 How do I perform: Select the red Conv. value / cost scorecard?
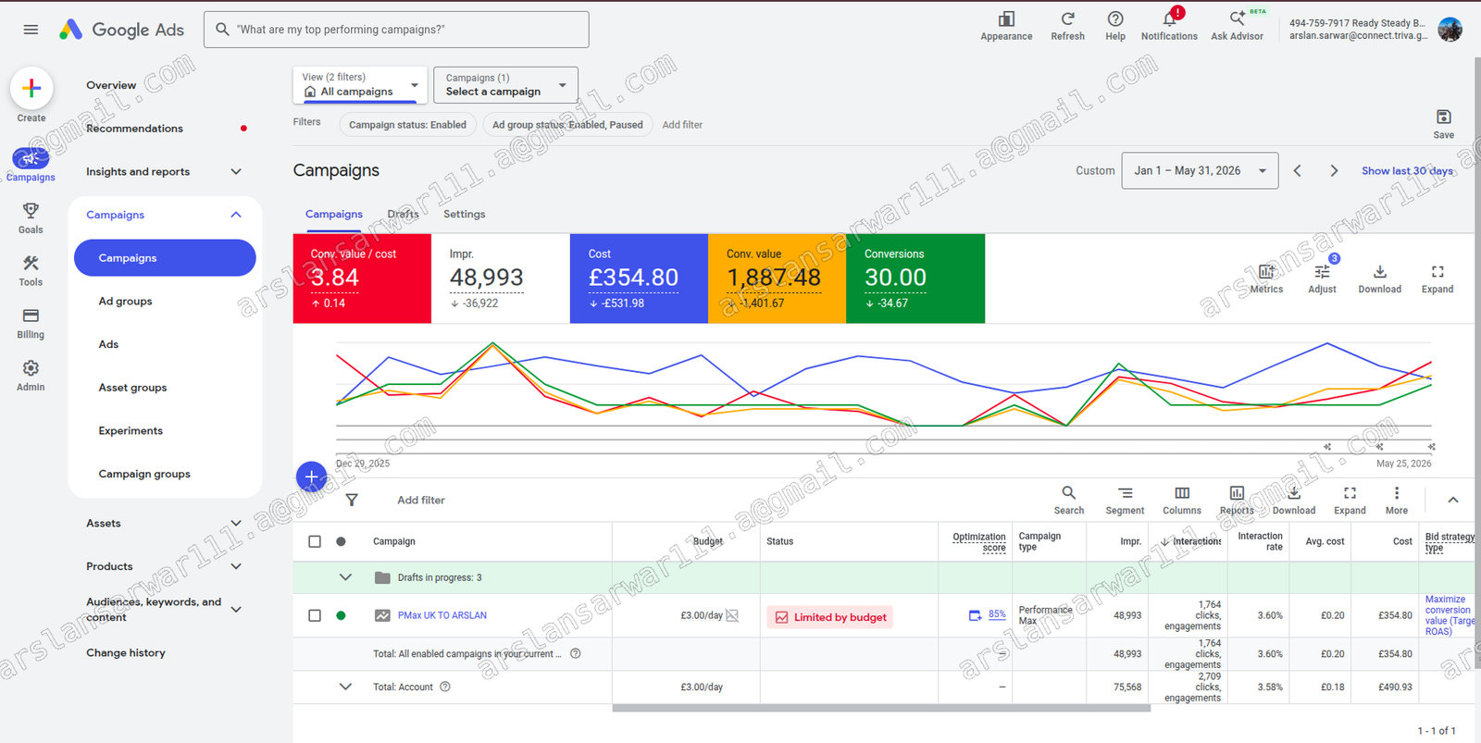pos(362,279)
